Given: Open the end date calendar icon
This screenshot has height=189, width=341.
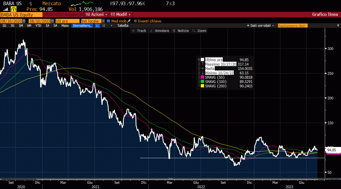Looking at the screenshot, I should pos(52,21).
